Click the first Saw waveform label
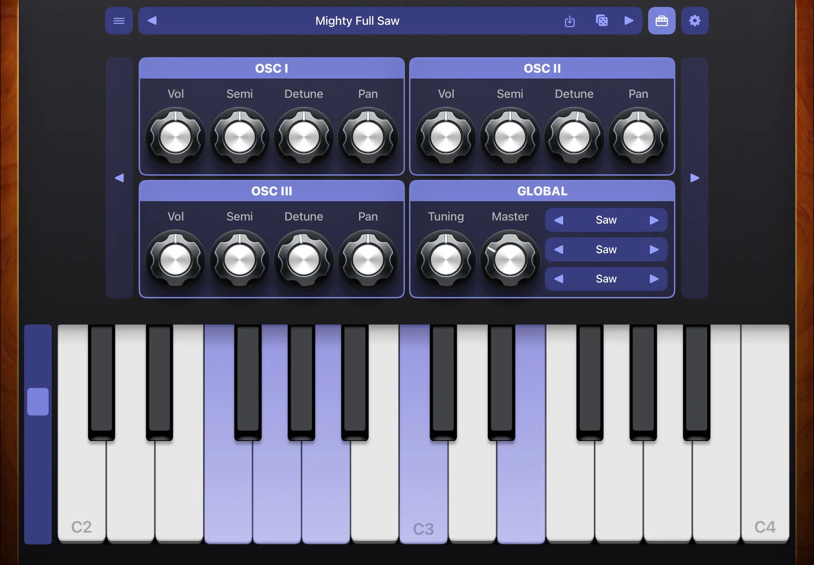814x565 pixels. pyautogui.click(x=606, y=220)
